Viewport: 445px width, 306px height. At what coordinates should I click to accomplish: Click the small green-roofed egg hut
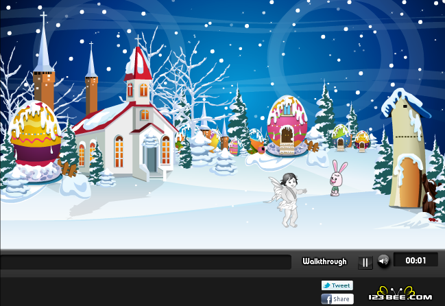click(x=340, y=137)
